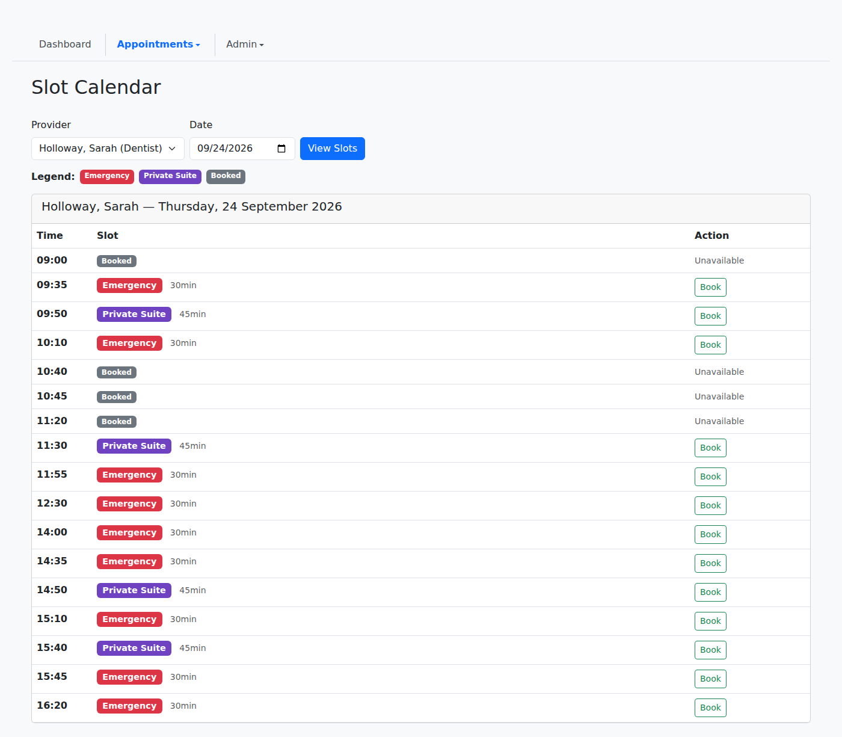
Task: Click the Emergency badge at 09:35
Action: tap(129, 286)
